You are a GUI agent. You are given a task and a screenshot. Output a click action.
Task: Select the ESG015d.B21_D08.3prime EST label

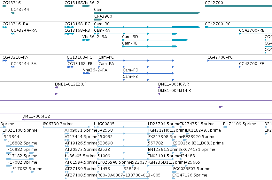tap(198, 143)
